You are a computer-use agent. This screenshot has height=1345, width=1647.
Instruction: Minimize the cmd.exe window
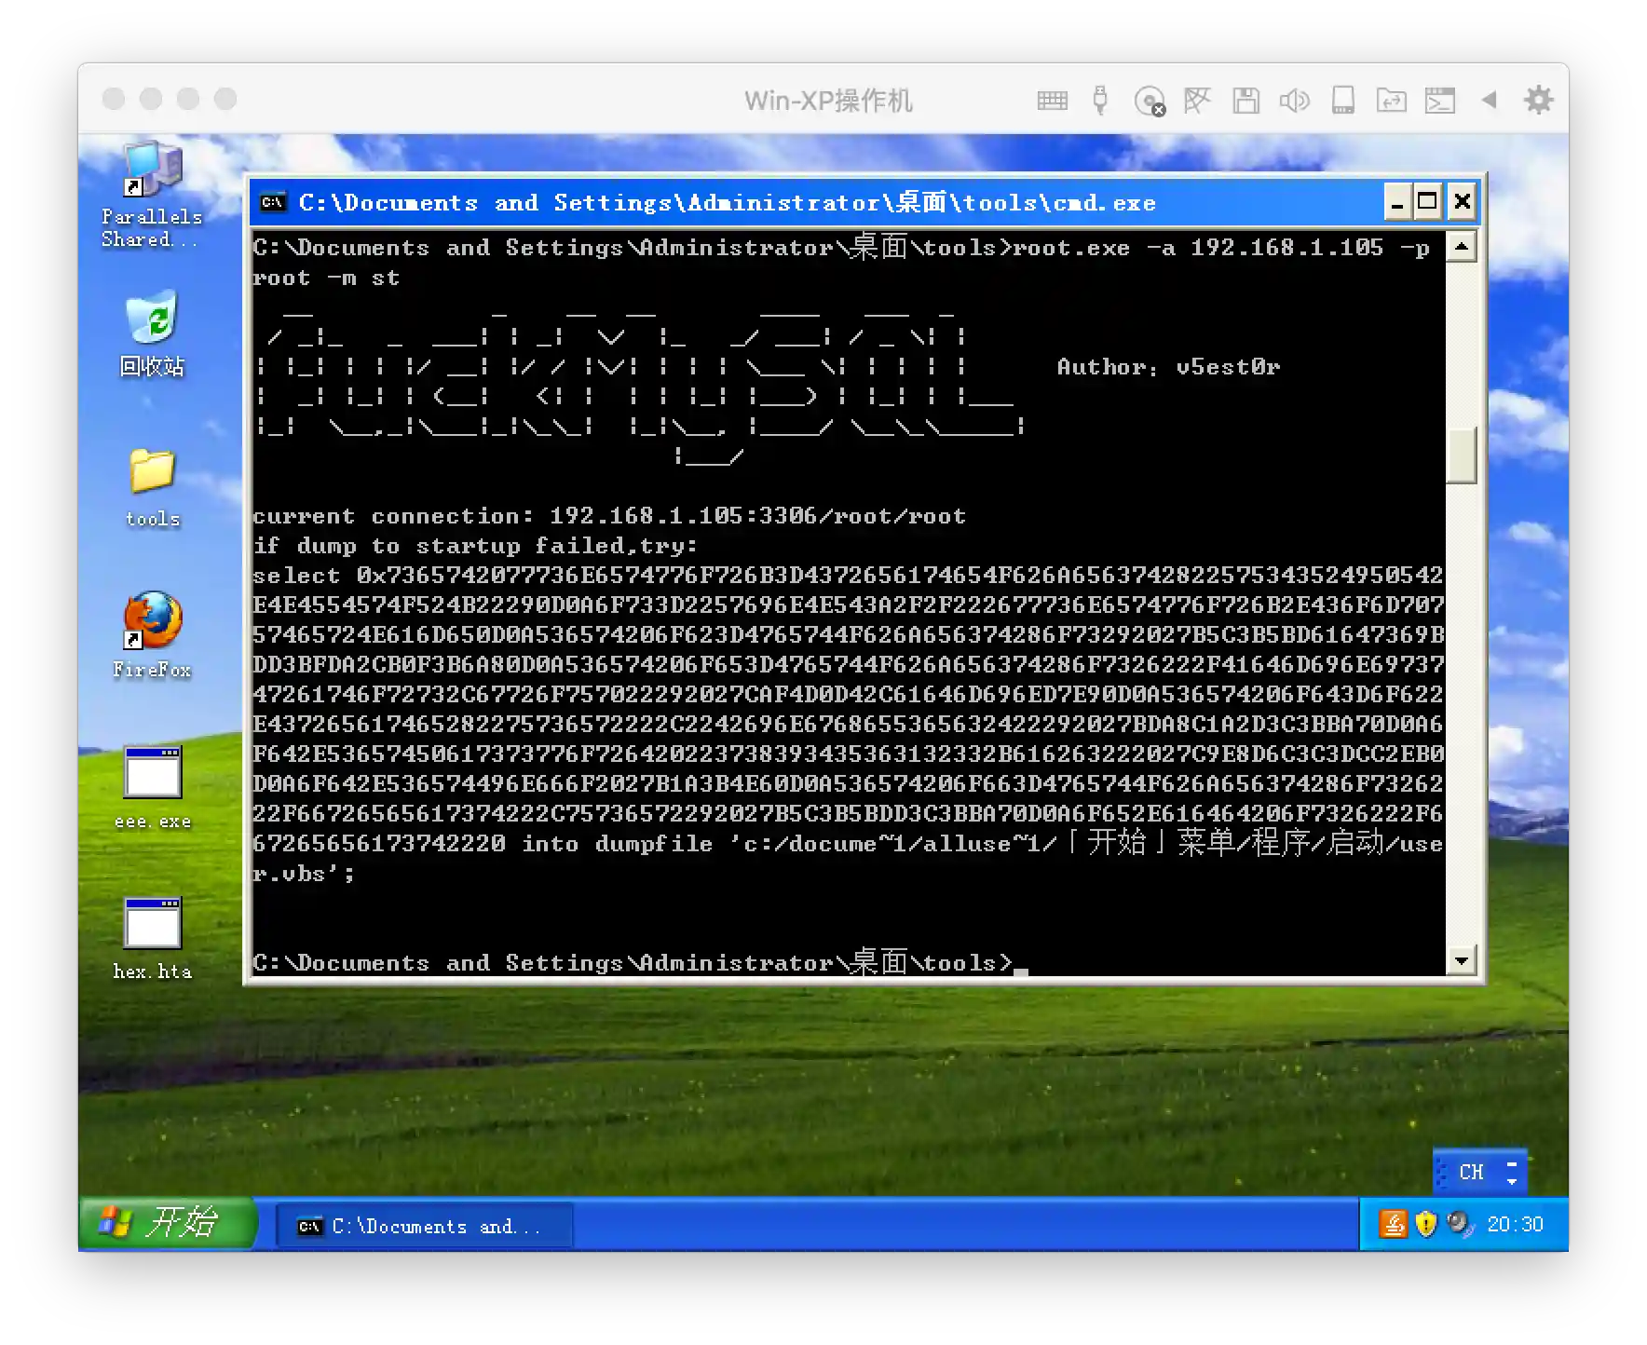(x=1396, y=202)
